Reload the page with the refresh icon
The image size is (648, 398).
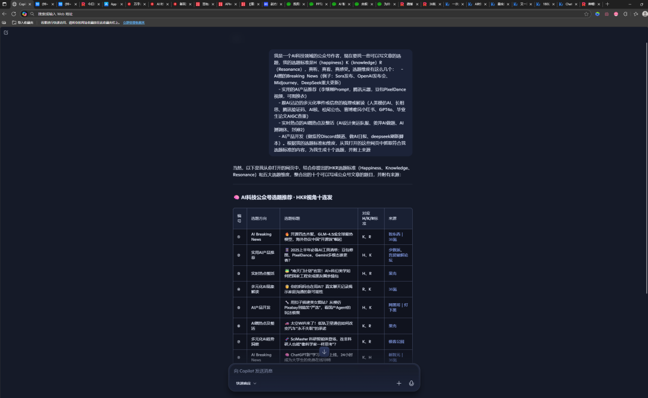tap(14, 14)
